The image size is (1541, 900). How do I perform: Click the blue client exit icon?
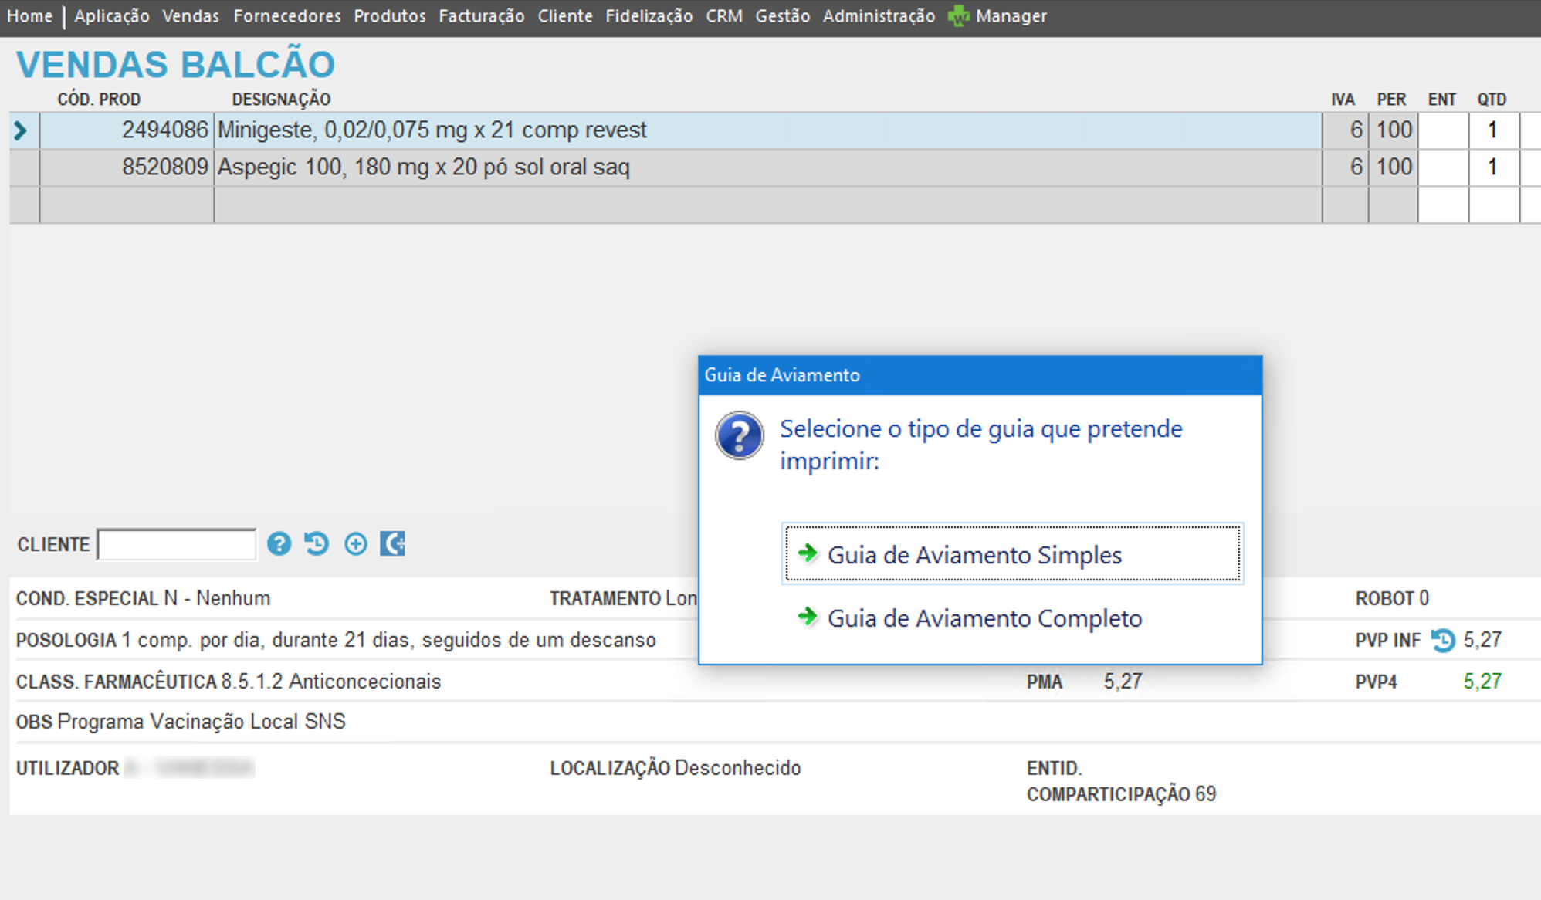tap(392, 544)
